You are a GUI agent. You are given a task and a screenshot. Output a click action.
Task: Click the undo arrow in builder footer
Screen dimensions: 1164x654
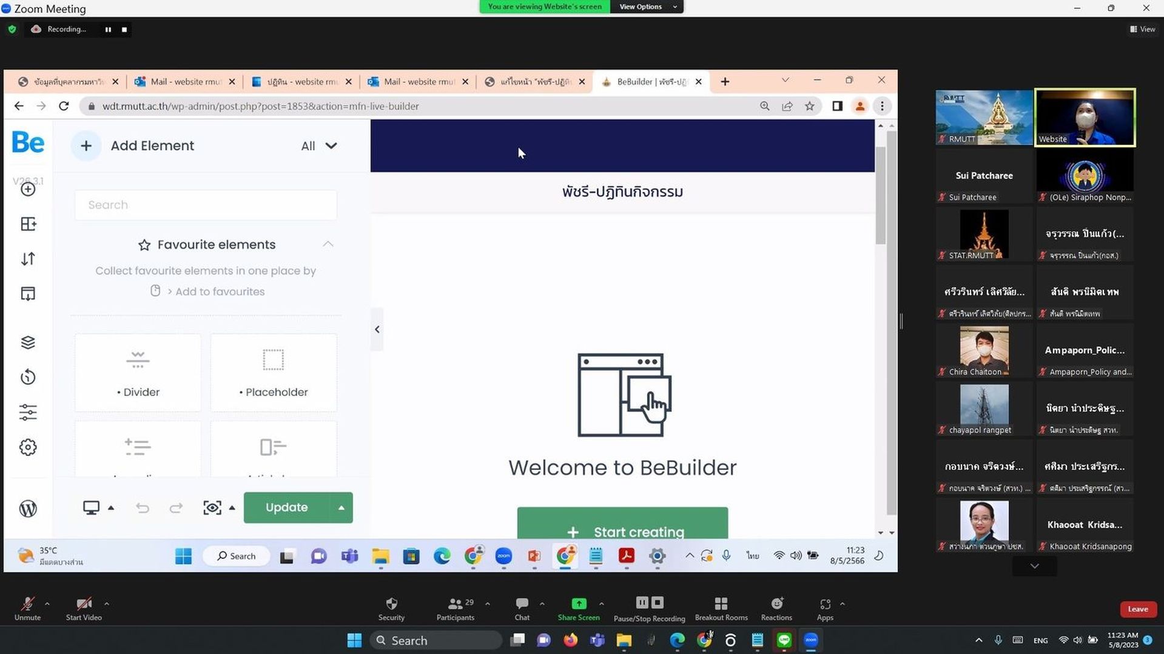point(143,508)
